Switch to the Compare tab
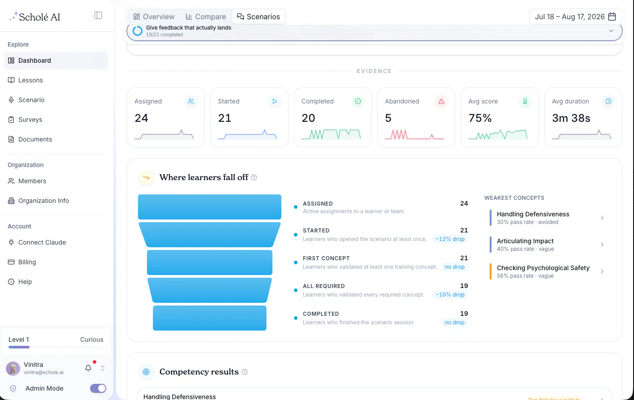This screenshot has width=634, height=400. tap(206, 17)
